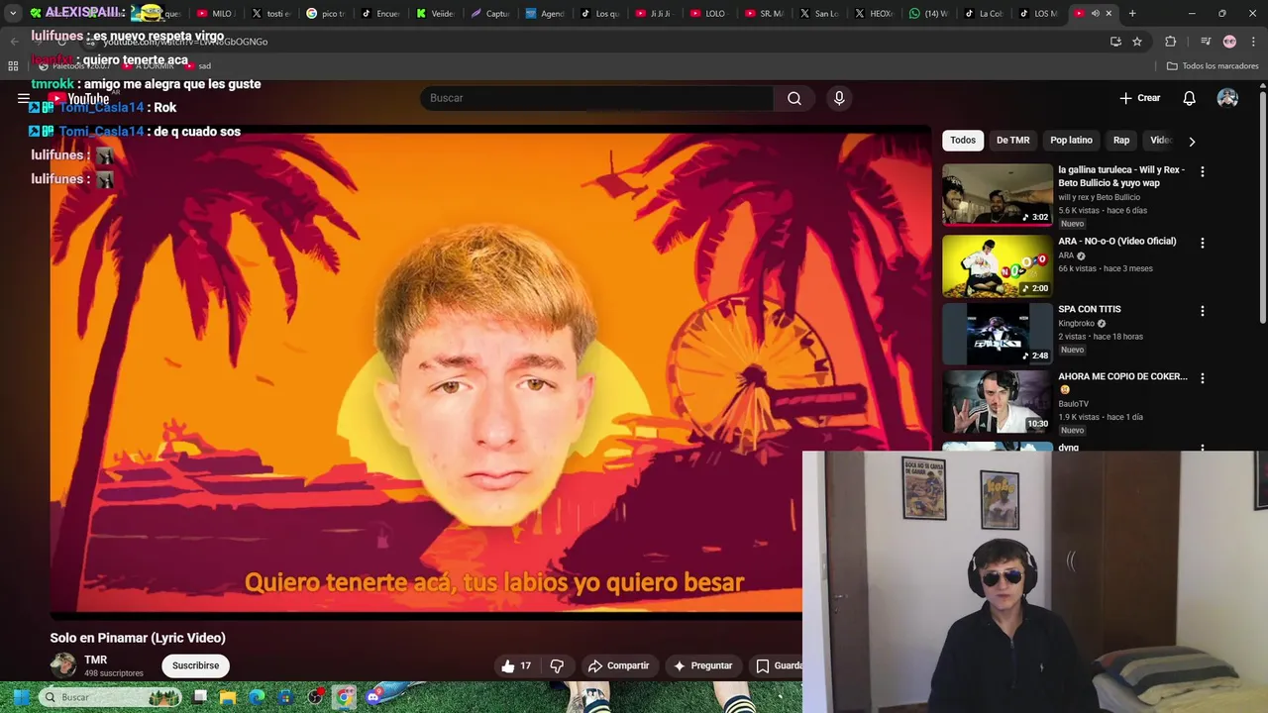Image resolution: width=1268 pixels, height=713 pixels.
Task: Click the Crear create button
Action: tap(1139, 98)
